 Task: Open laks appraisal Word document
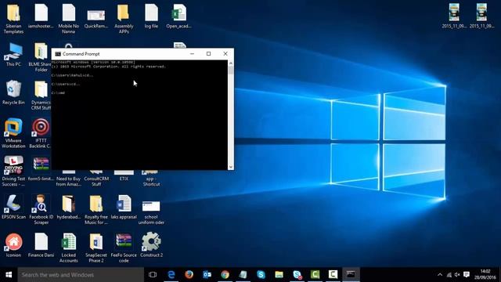click(124, 207)
